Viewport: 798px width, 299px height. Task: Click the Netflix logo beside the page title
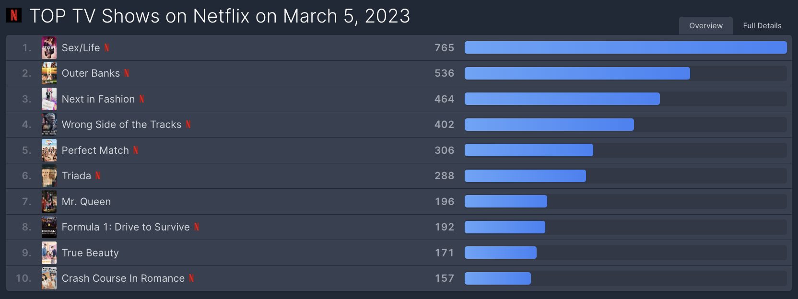coord(14,15)
